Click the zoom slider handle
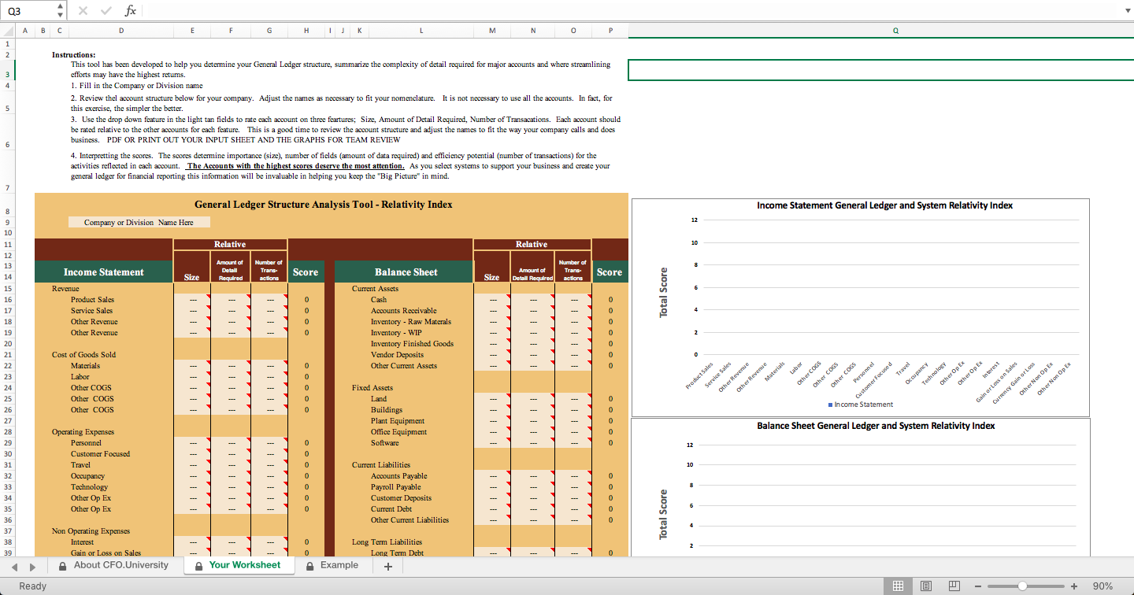Image resolution: width=1134 pixels, height=595 pixels. tap(1022, 586)
